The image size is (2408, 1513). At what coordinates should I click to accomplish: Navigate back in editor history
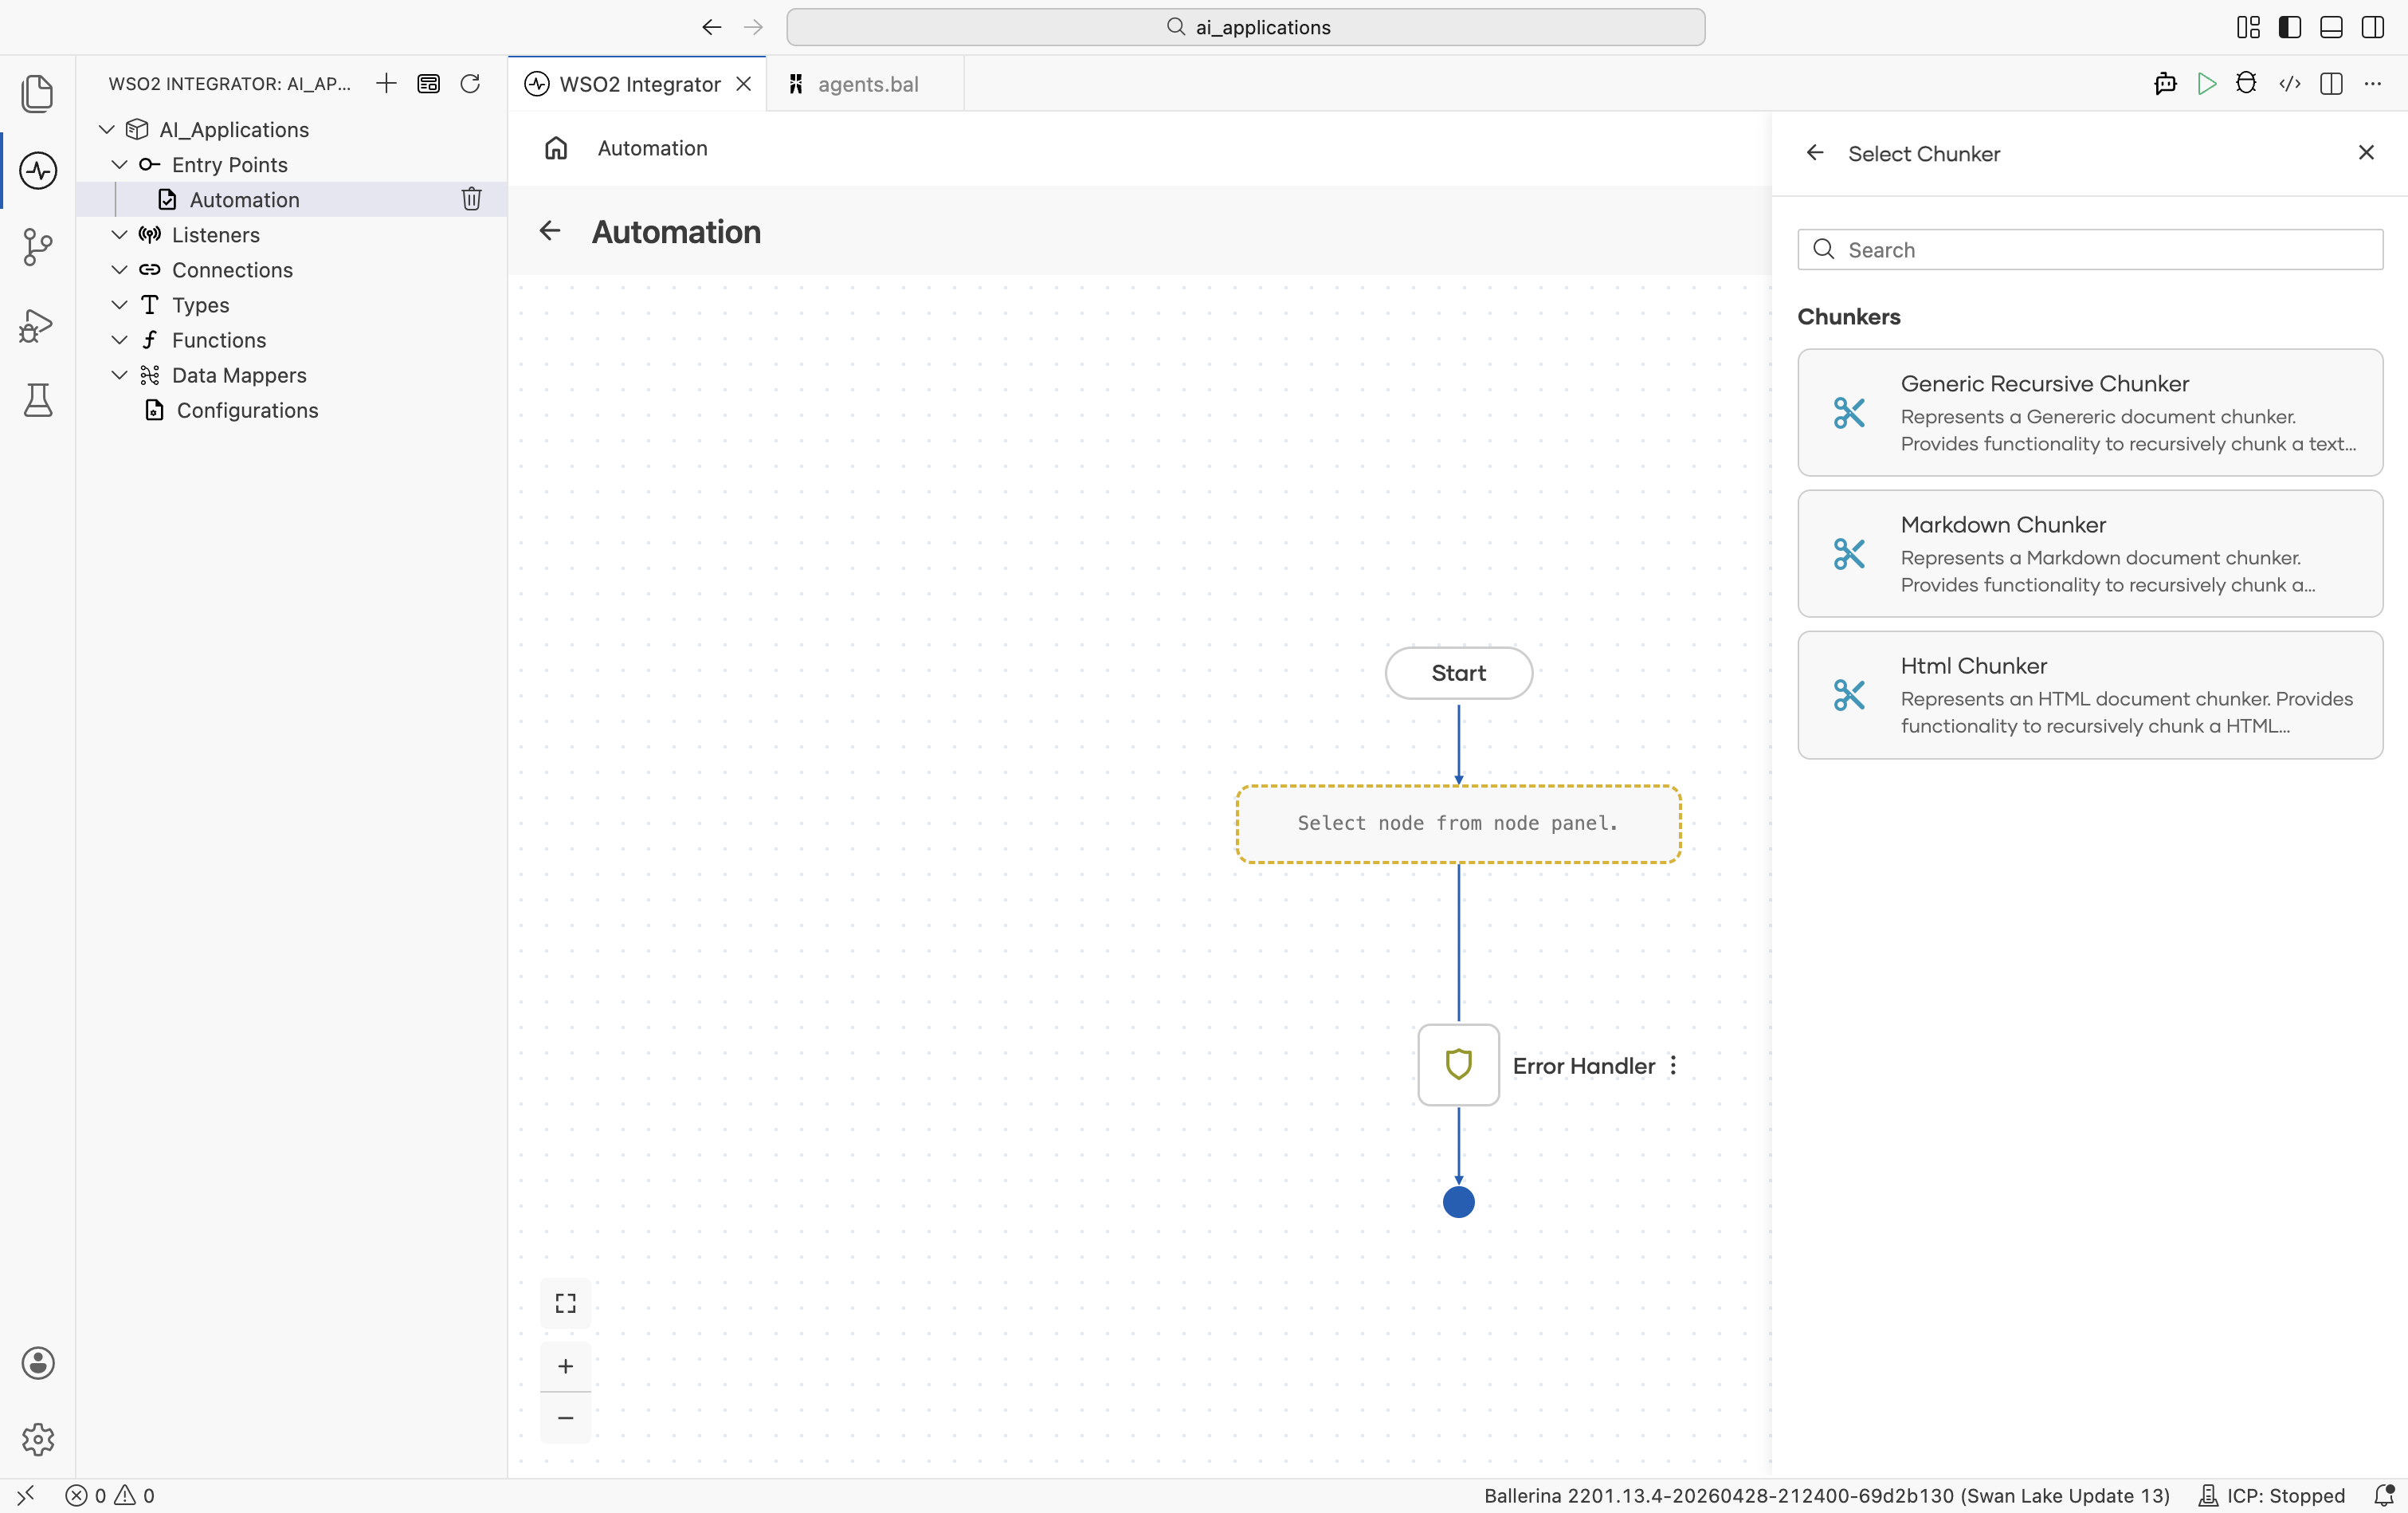712,27
